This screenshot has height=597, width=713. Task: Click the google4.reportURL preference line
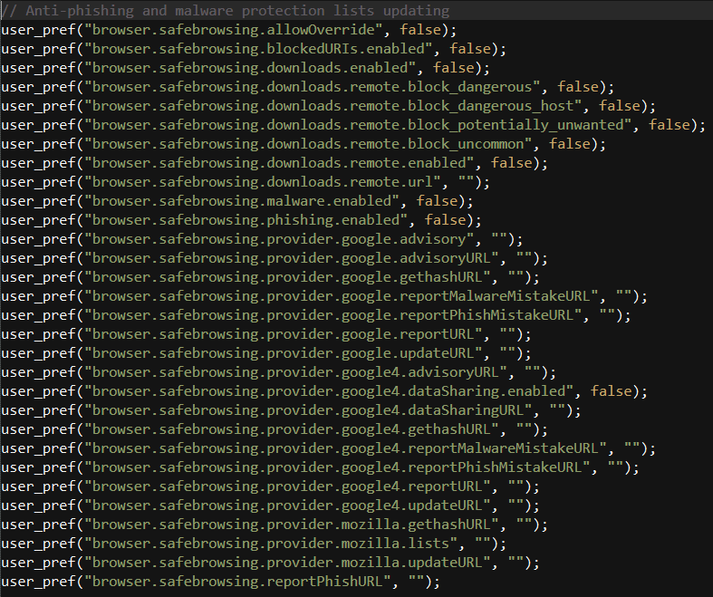(x=271, y=487)
